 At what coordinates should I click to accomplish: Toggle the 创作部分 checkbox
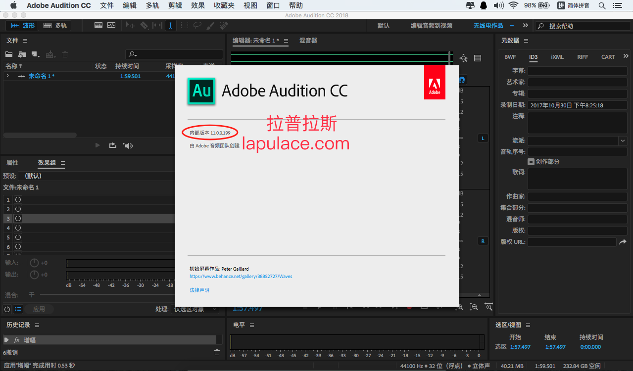[x=531, y=162]
